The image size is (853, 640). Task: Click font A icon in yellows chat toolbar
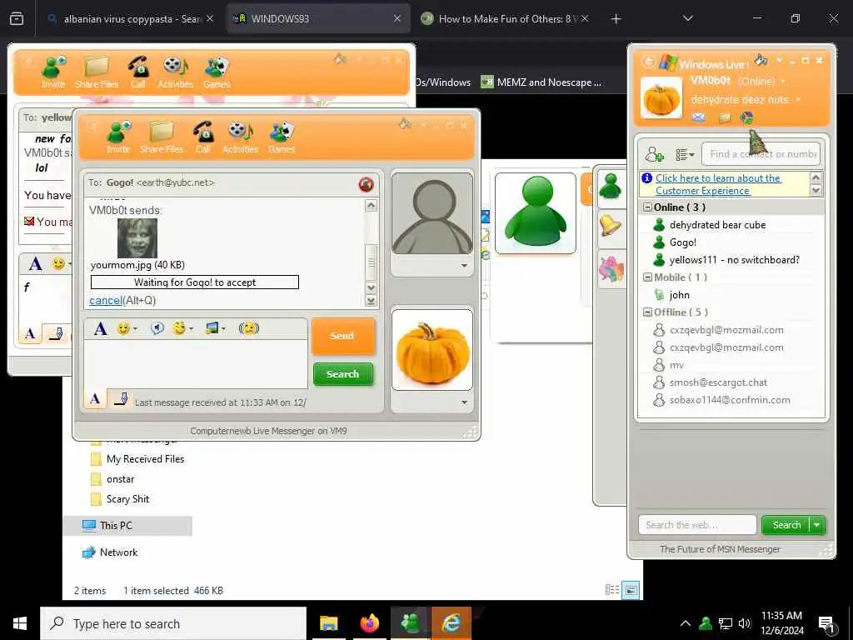35,264
